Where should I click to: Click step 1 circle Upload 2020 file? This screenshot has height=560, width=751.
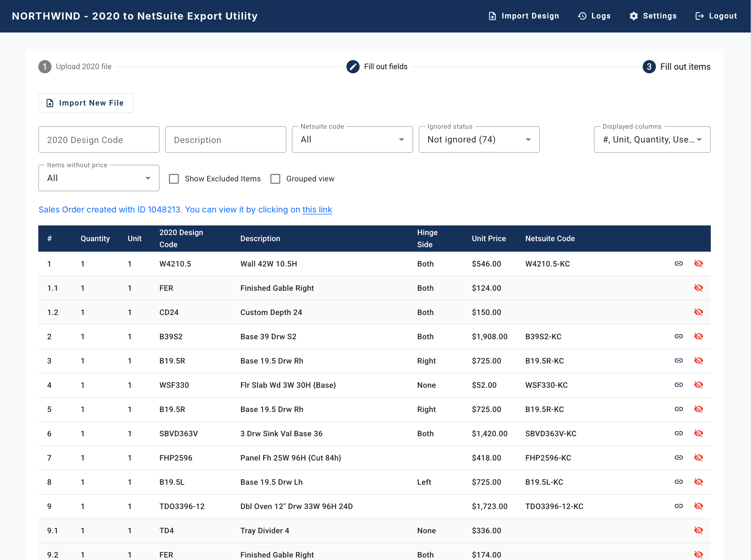(x=45, y=67)
